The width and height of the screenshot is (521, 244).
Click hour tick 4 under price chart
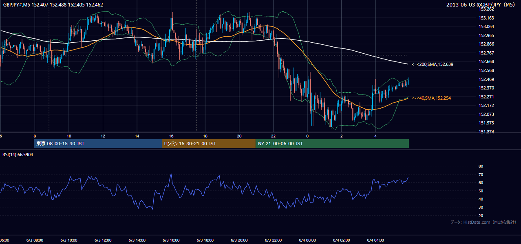pos(375,136)
